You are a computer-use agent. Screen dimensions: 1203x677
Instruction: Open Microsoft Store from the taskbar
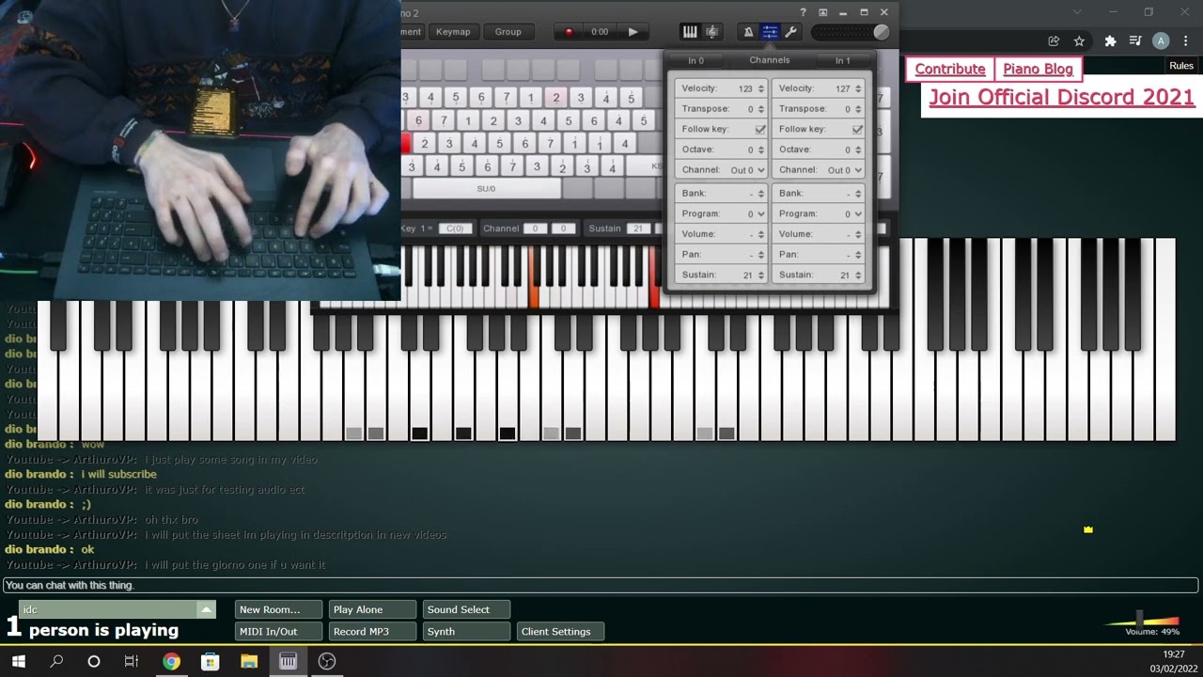(x=211, y=661)
